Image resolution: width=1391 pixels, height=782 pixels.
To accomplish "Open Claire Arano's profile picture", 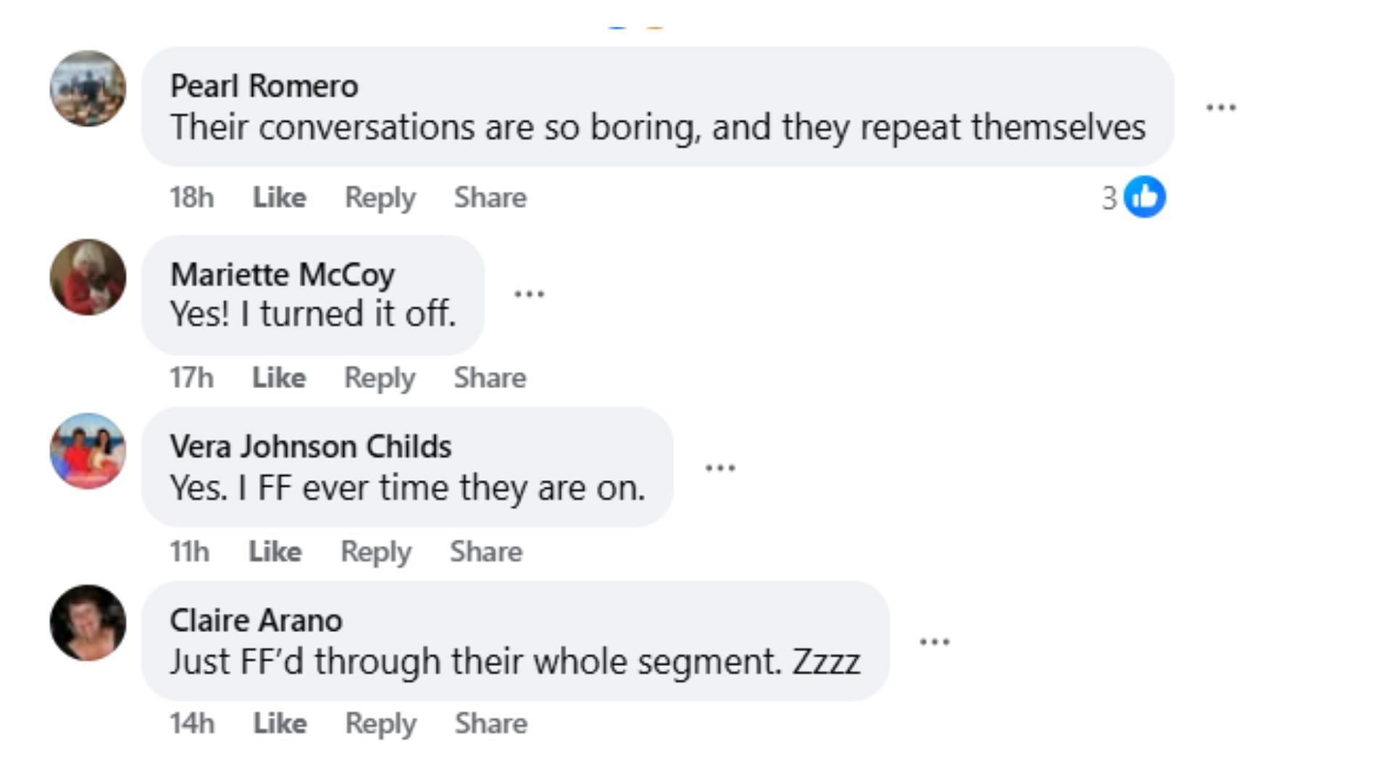I will pos(88,623).
